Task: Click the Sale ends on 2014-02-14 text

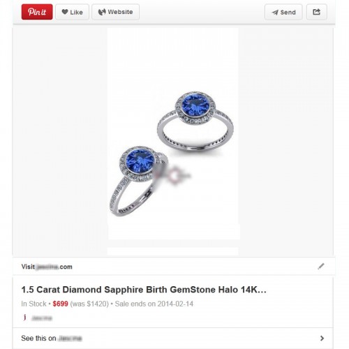Action: [x=154, y=304]
